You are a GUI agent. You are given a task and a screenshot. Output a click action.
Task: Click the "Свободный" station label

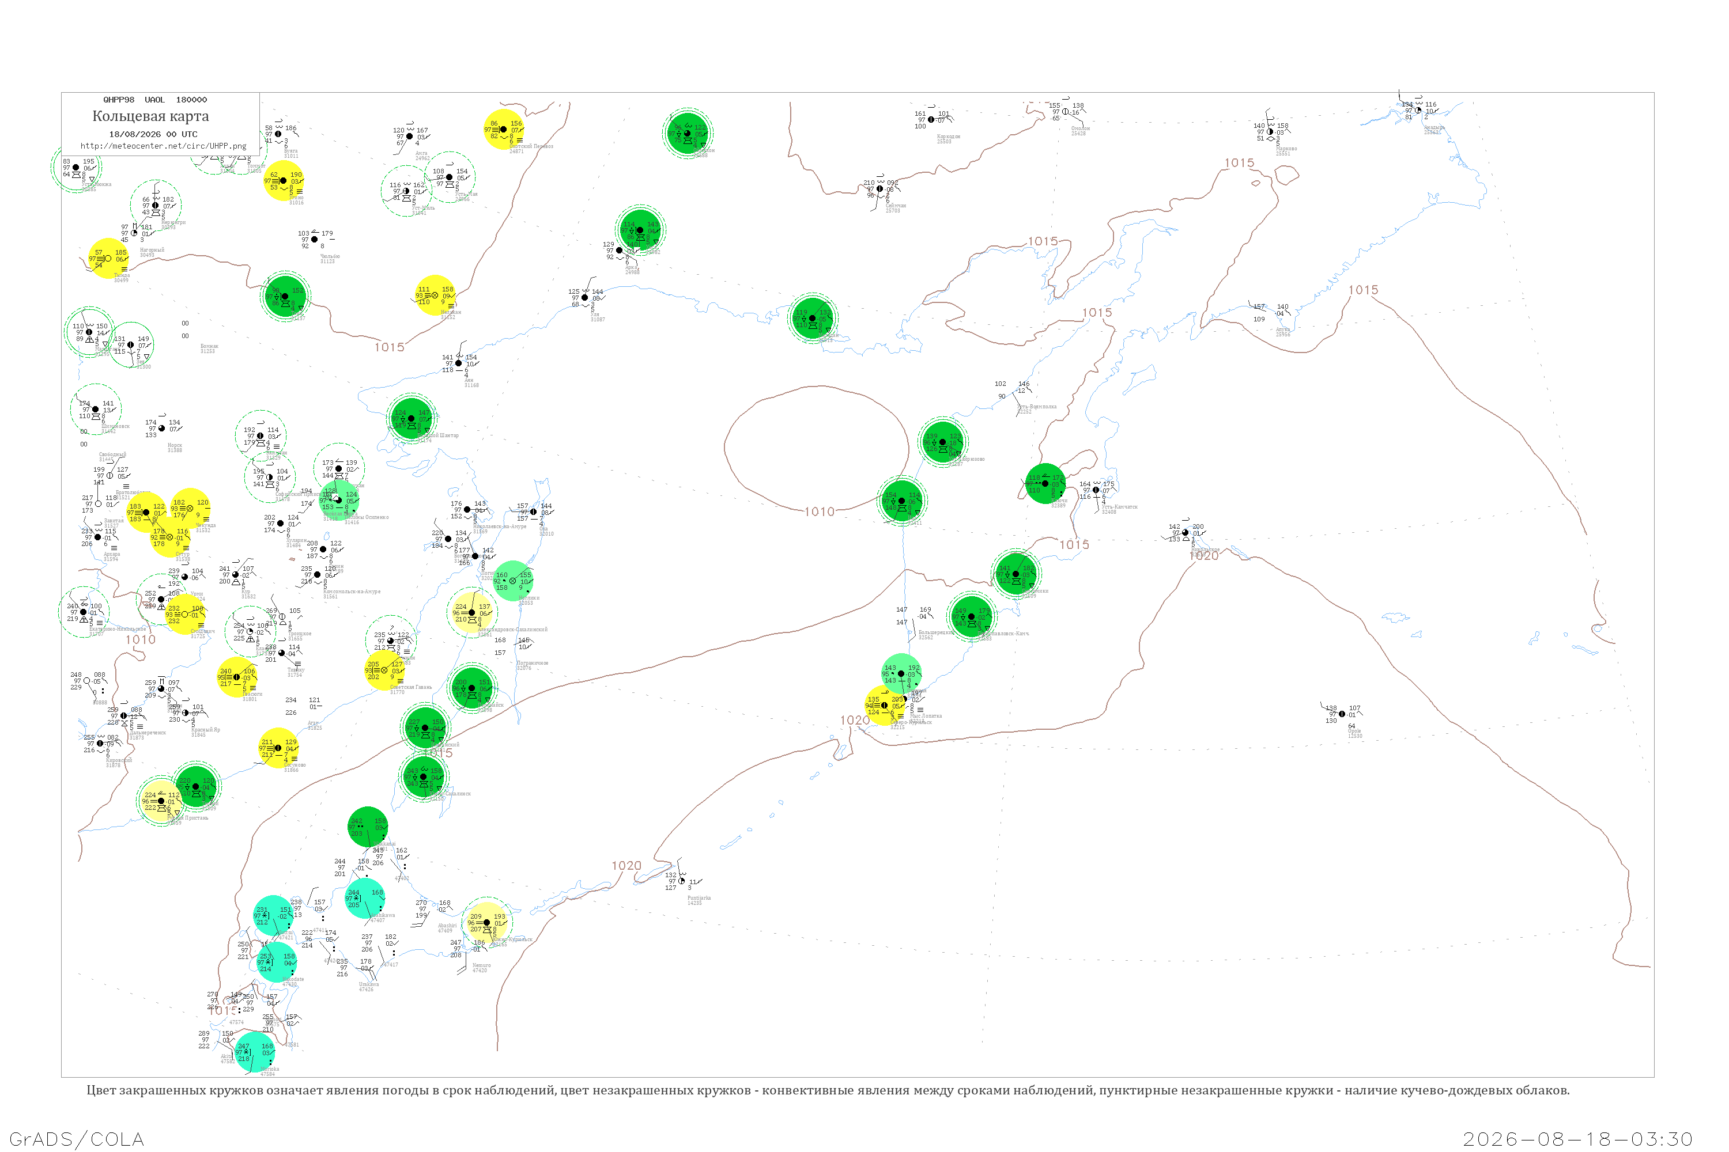(112, 455)
